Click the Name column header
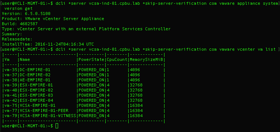The width and height of the screenshot is (280, 132). [x=25, y=59]
